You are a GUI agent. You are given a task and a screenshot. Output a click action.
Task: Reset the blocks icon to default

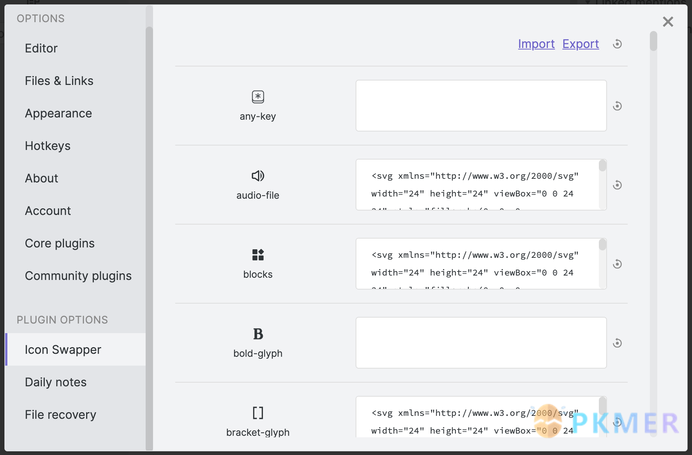point(617,264)
